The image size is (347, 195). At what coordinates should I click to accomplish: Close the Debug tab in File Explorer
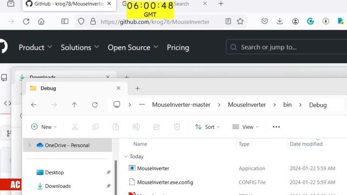tap(118, 88)
